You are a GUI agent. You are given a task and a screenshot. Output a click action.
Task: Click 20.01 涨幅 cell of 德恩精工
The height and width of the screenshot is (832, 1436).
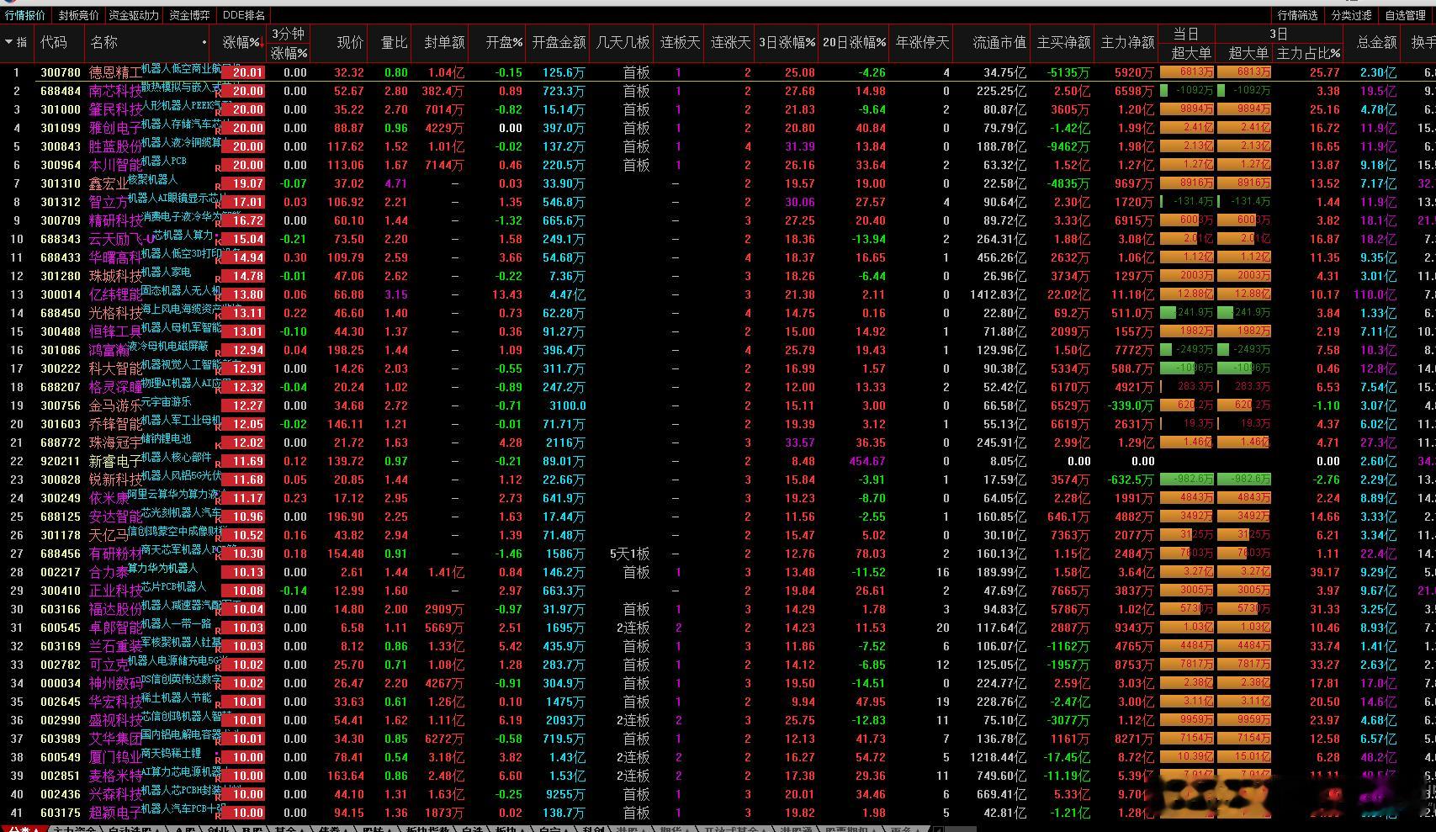[x=243, y=73]
